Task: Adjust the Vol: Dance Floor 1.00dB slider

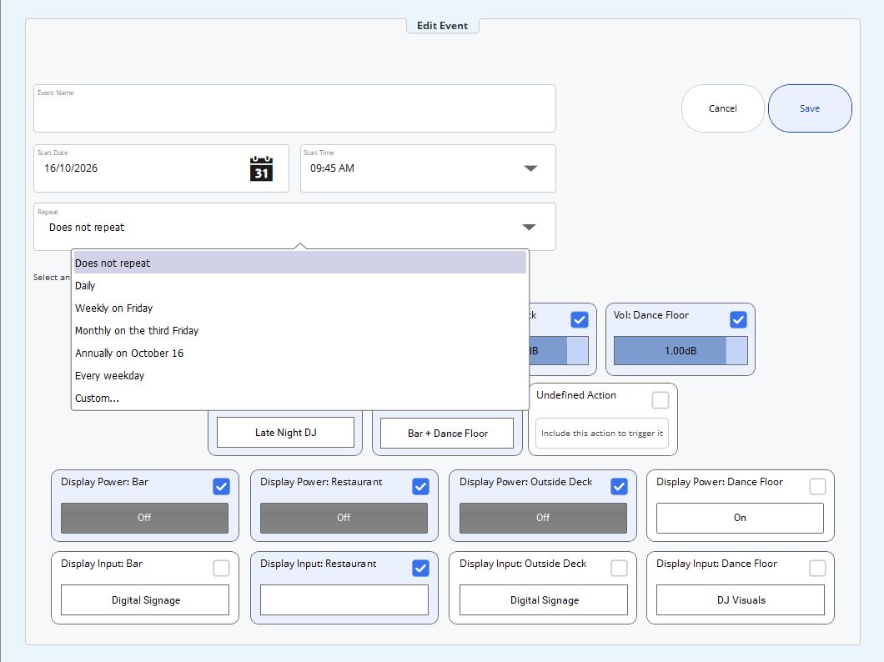Action: coord(681,350)
